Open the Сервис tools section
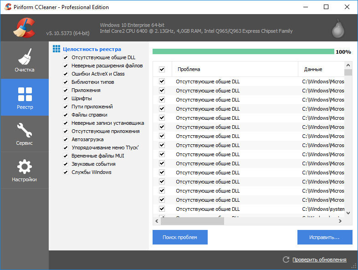Screen dimensions: 358x270 tap(25, 134)
